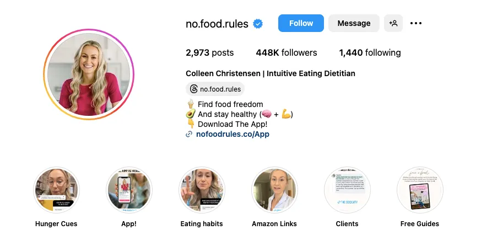Open the Clients story highlight

347,190
